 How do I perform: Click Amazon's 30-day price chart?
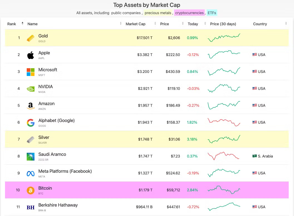[x=224, y=105]
